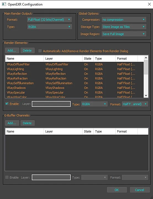
Task: Click the G-Buffer State column header
Action: tap(88, 131)
